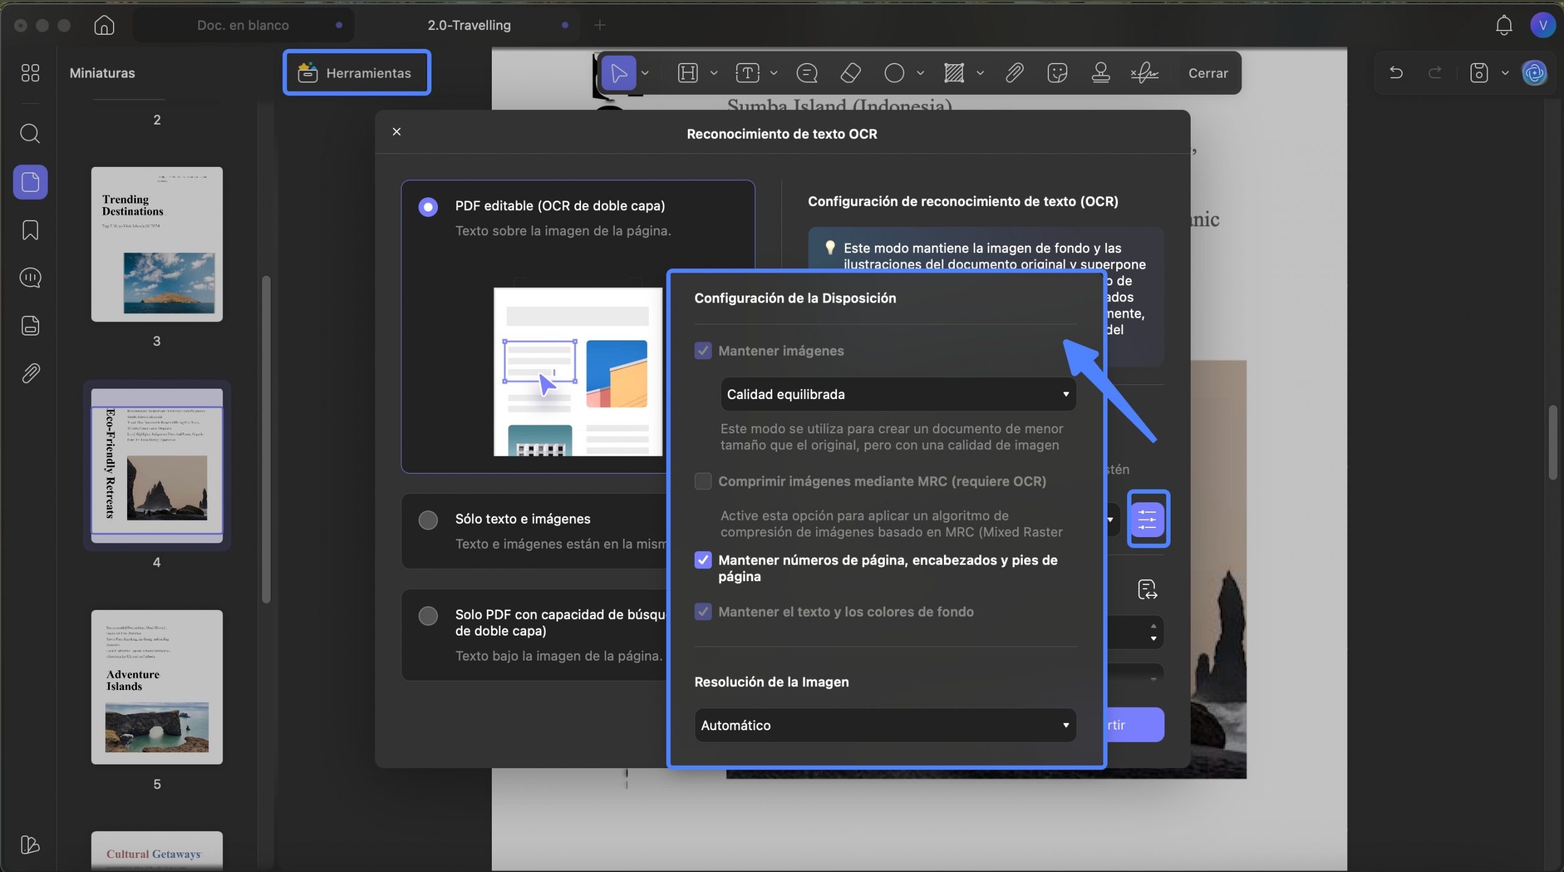
Task: Open the AI assistant swirl icon
Action: (x=1534, y=73)
